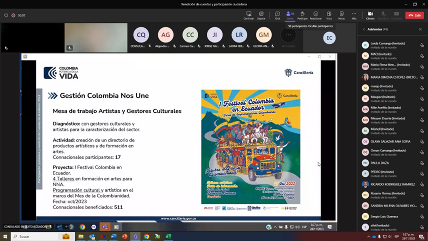Image resolution: width=428 pixels, height=241 pixels.
Task: Raise hand with Participar button
Action: 302,15
